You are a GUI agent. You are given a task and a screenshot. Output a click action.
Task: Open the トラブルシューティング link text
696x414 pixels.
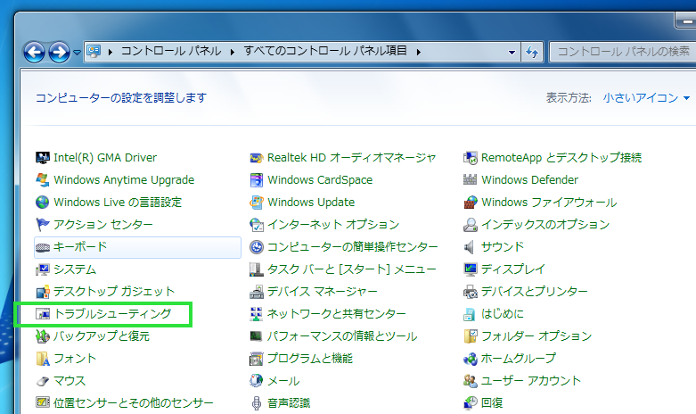tap(112, 313)
